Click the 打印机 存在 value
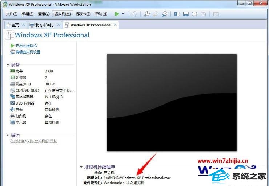 tap(48, 116)
